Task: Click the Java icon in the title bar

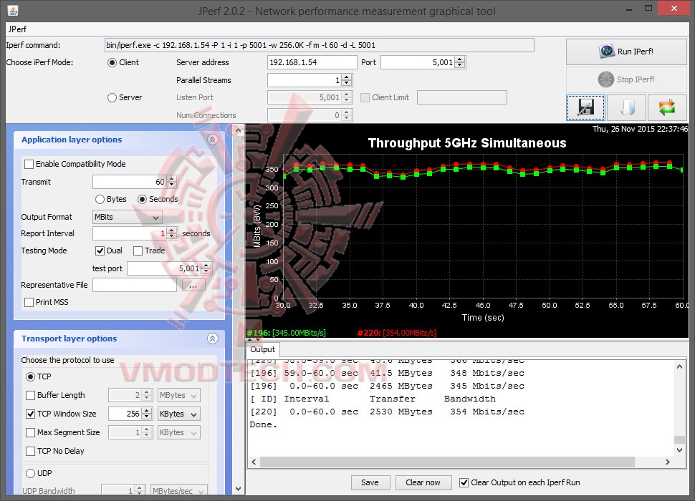Action: click(x=13, y=10)
